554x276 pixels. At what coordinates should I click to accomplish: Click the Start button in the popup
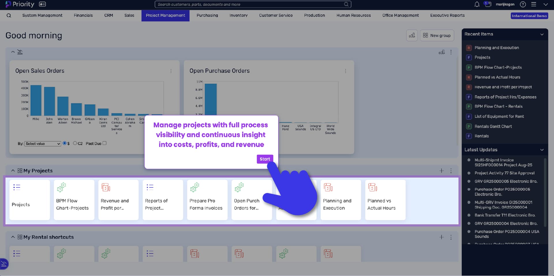265,159
